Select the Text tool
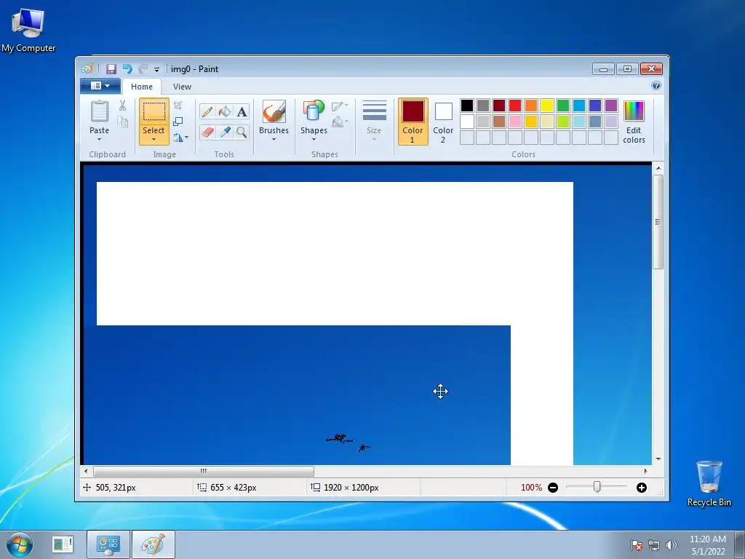Viewport: 745px width, 559px height. coord(242,111)
